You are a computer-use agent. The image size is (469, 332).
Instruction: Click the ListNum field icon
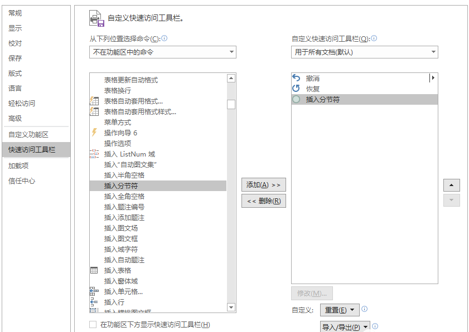tap(94, 154)
